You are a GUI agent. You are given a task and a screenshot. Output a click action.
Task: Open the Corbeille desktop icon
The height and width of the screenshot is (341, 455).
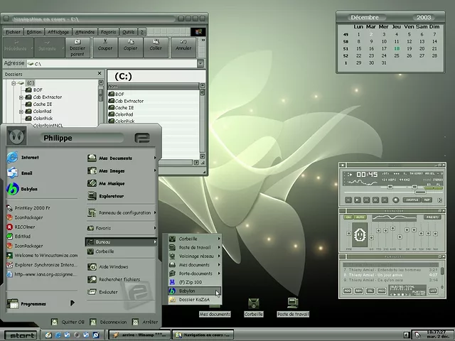[253, 304]
